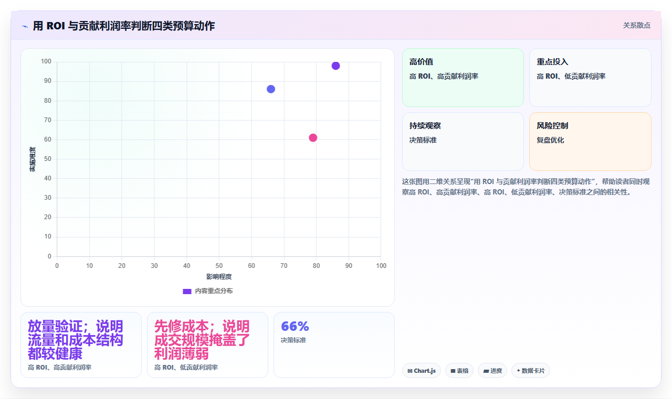This screenshot has width=672, height=399.
Task: Click 高 ROI、低贡献利润率 under 重点投入
Action: click(x=571, y=76)
